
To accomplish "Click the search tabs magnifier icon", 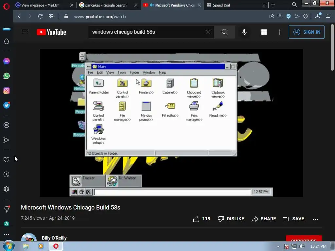I will pos(294,5).
